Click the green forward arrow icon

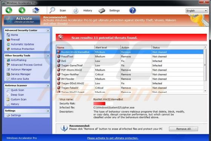pos(22,10)
